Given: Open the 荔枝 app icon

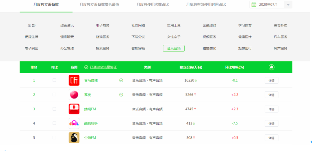Looking at the screenshot, I should tap(74, 95).
